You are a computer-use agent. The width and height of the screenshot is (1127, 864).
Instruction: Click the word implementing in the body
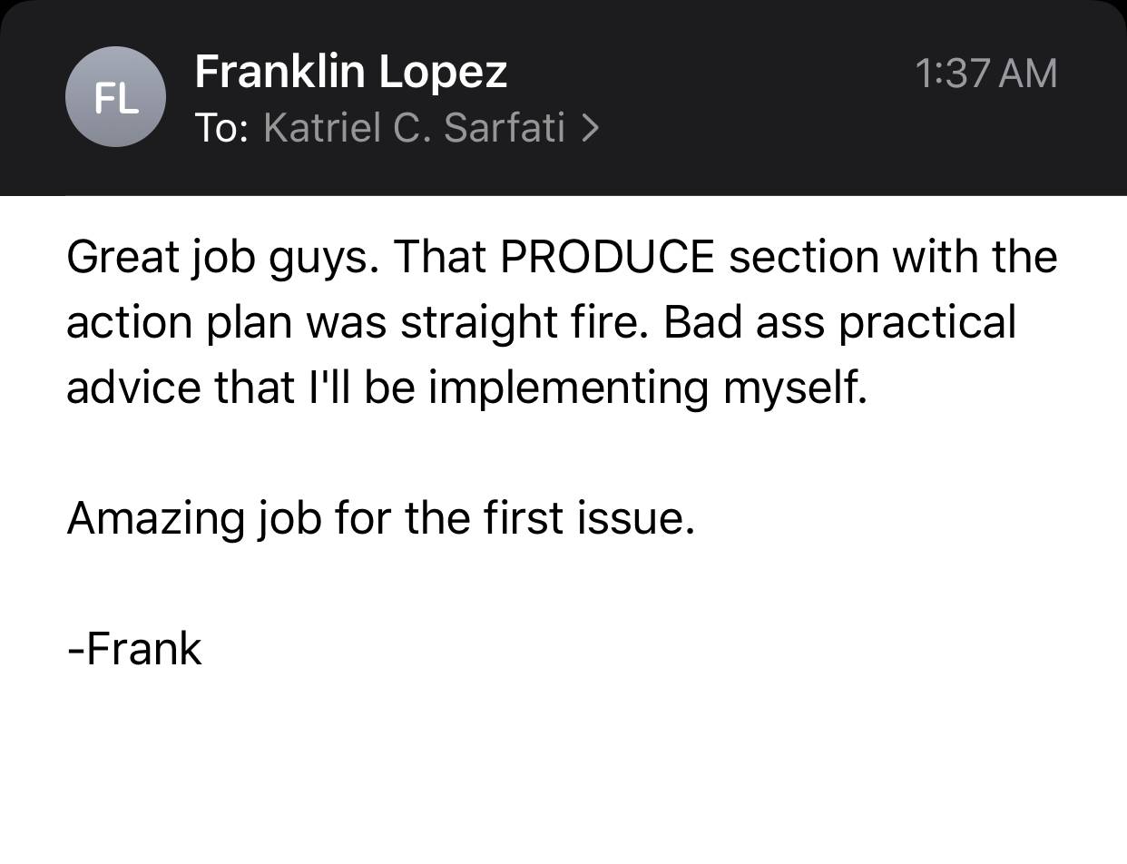pyautogui.click(x=568, y=388)
